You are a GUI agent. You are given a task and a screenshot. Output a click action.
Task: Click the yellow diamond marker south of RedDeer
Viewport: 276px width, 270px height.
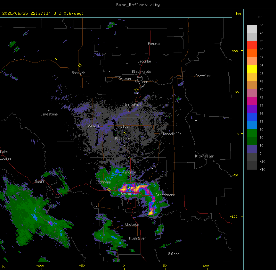pyautogui.click(x=136, y=90)
